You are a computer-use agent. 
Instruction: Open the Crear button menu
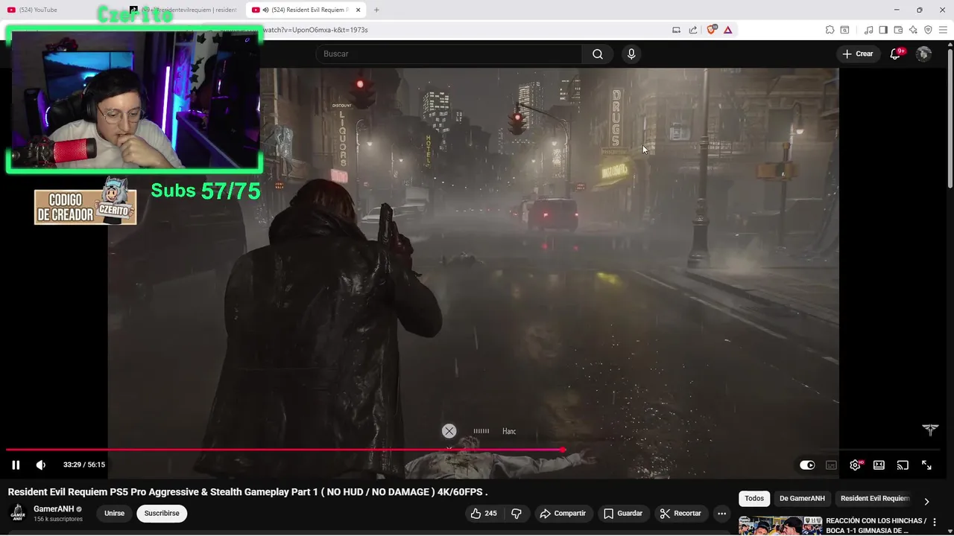point(857,54)
